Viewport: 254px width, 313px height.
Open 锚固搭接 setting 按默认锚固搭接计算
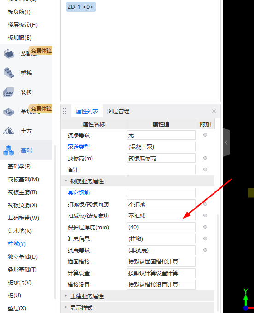point(161,262)
